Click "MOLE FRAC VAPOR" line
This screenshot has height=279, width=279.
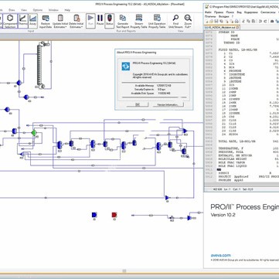pos(233,162)
